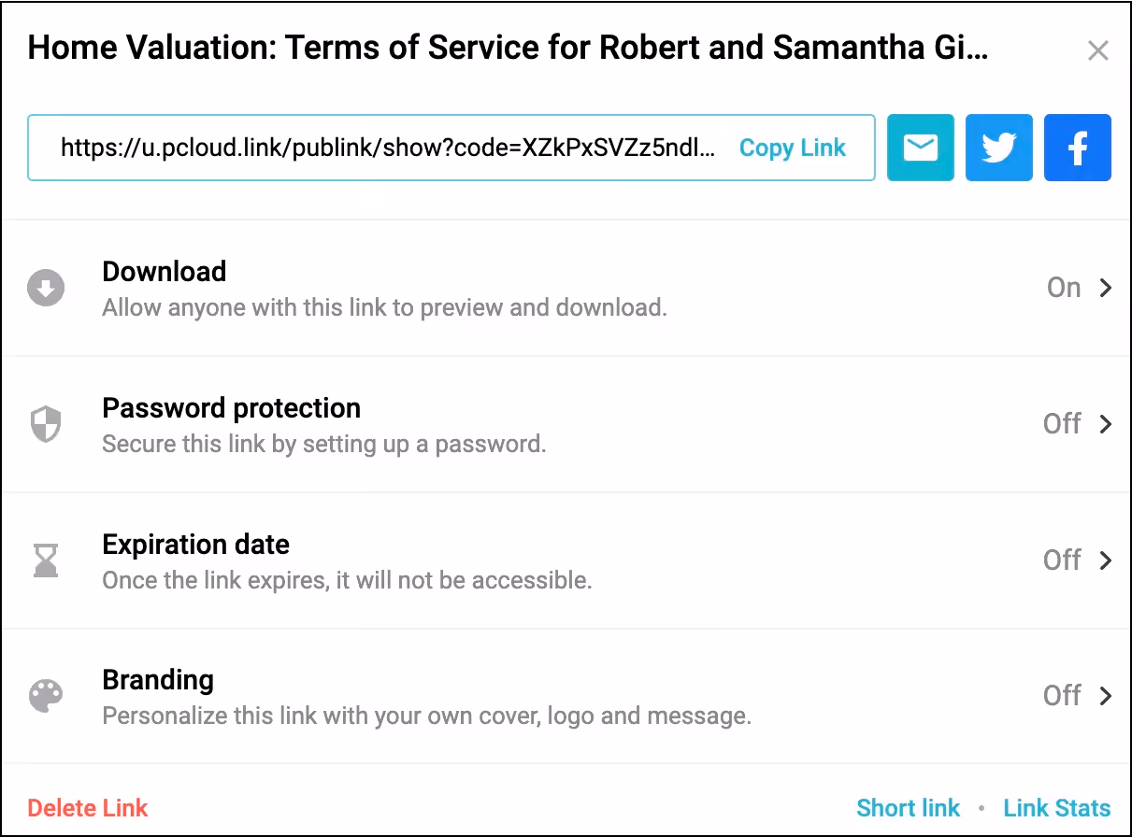Screen dimensions: 1132x837
Task: Expand the Download settings row
Action: (561, 288)
